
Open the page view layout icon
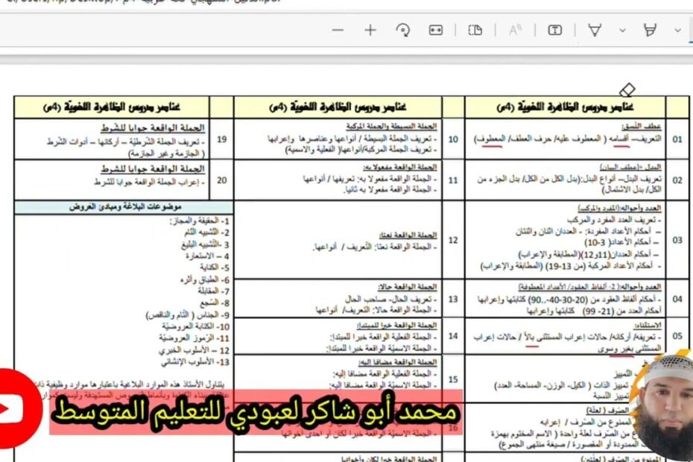[475, 31]
